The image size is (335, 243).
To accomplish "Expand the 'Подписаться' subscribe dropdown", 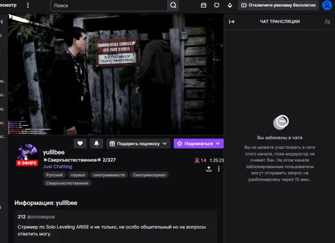I will pyautogui.click(x=199, y=143).
